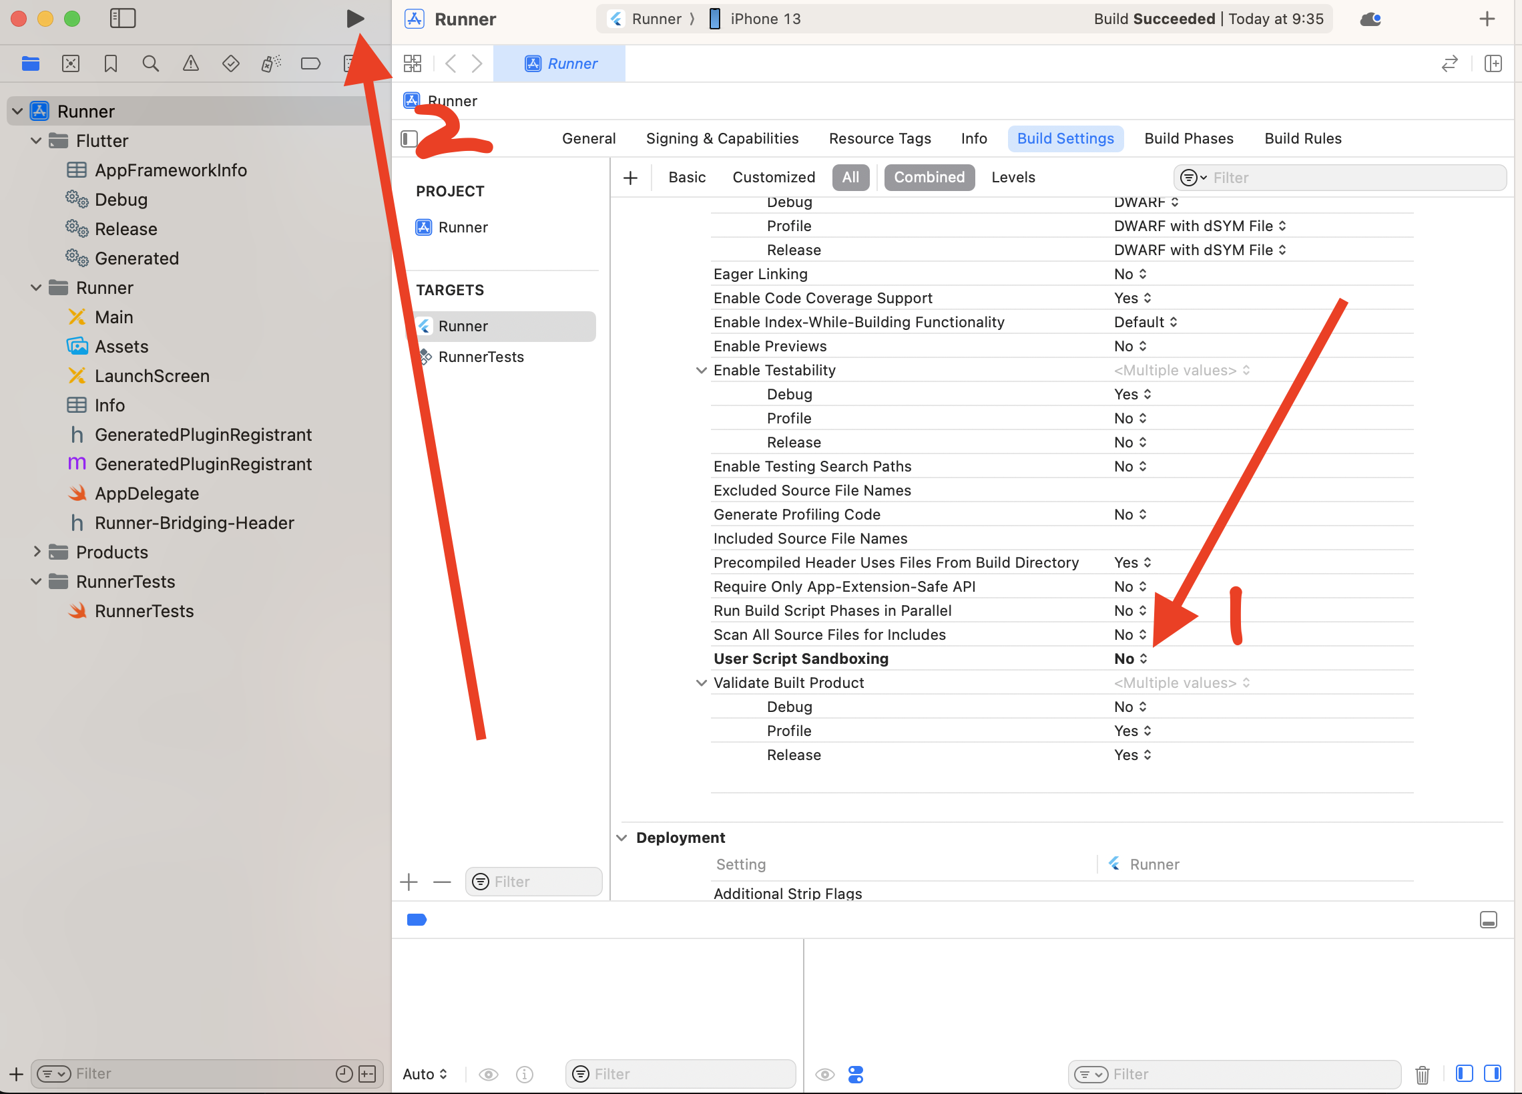Open console metadata options blue icon
Image resolution: width=1522 pixels, height=1094 pixels.
pyautogui.click(x=856, y=1075)
